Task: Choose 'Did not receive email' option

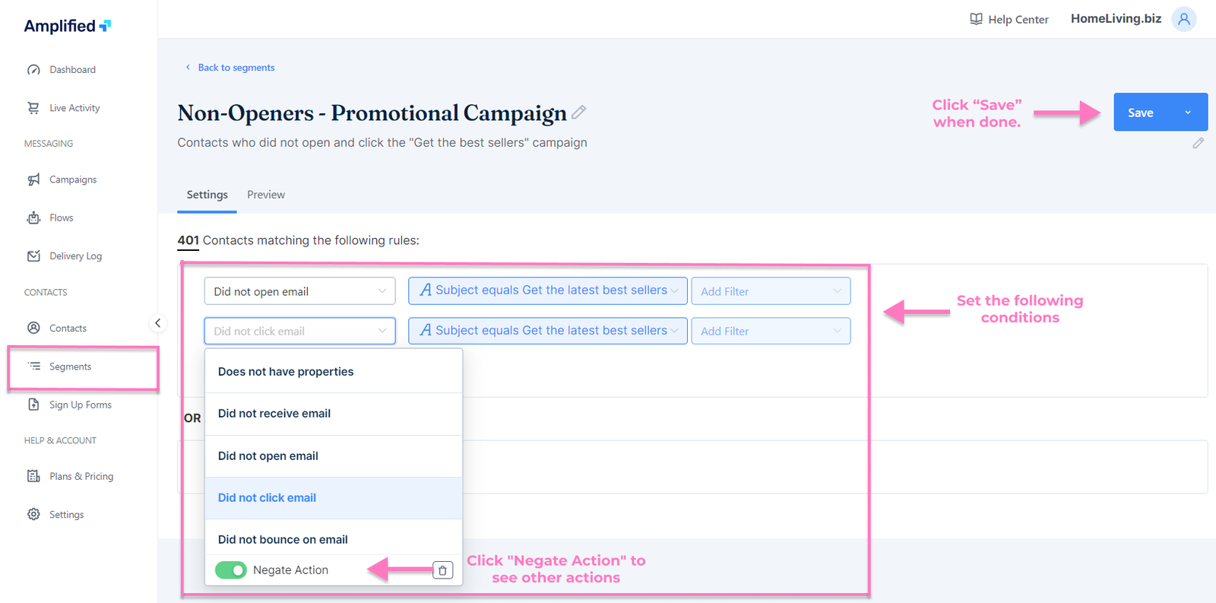Action: tap(274, 414)
